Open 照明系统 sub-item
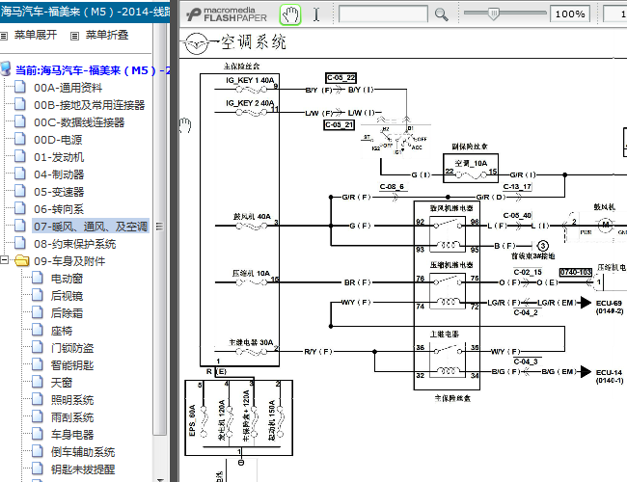The image size is (627, 482). click(x=72, y=400)
